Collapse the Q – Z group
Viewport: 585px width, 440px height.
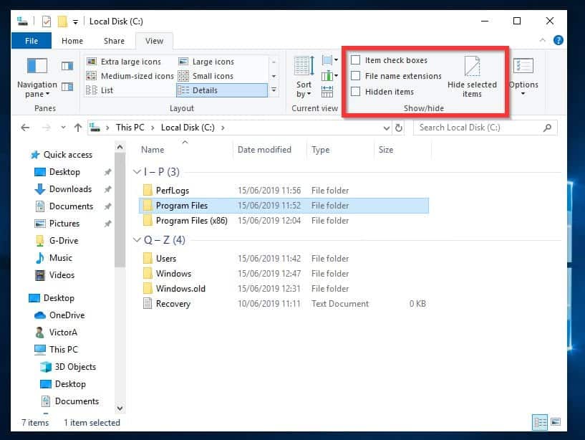coord(137,240)
